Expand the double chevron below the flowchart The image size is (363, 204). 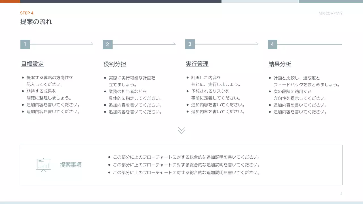[x=181, y=130]
